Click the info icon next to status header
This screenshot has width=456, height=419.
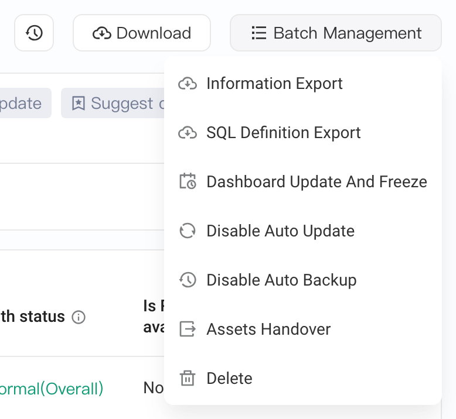coord(79,317)
